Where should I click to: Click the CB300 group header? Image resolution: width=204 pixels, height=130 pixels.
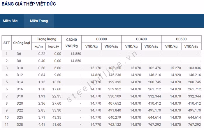tap(101, 39)
